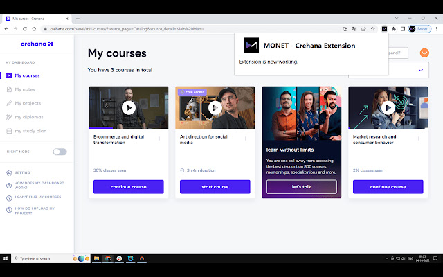Click continue course for E-commerce and digital transformation
The image size is (443, 277).
129,187
